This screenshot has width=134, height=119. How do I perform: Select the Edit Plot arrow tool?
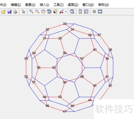click(24, 12)
